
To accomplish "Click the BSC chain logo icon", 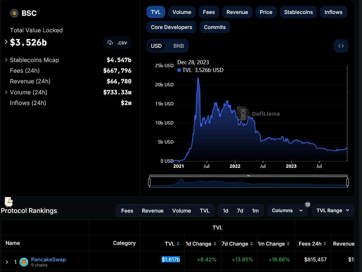I will pyautogui.click(x=14, y=13).
